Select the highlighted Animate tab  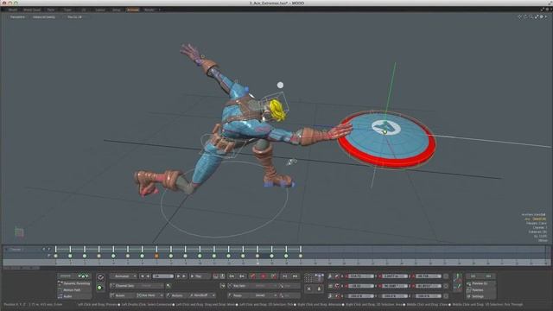(133, 10)
